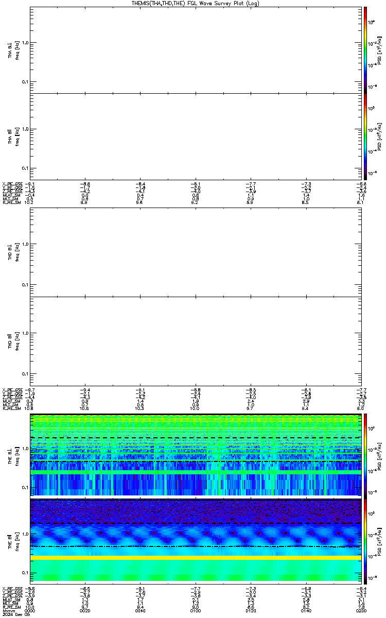
Task: Click the solid yellow band in THE B∥ spectrogram
Action: click(x=195, y=558)
